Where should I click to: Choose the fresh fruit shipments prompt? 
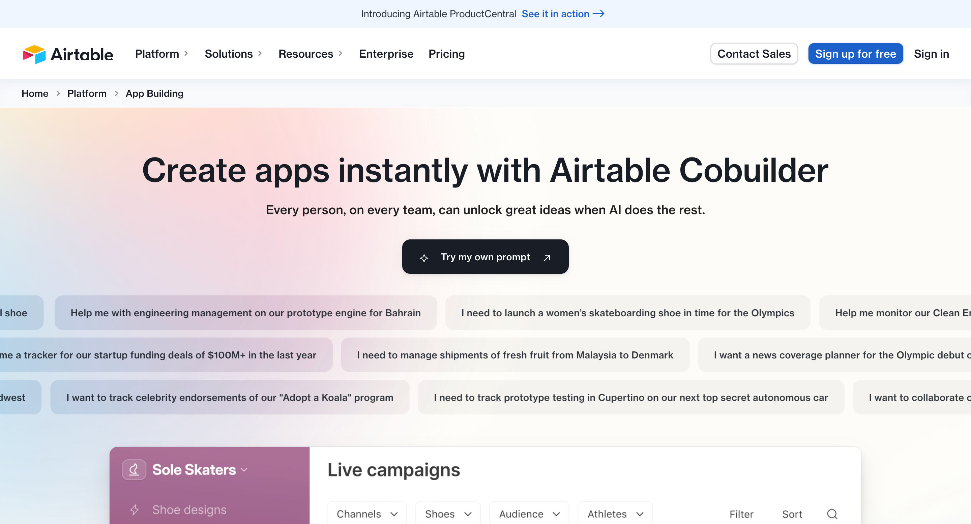click(x=515, y=355)
